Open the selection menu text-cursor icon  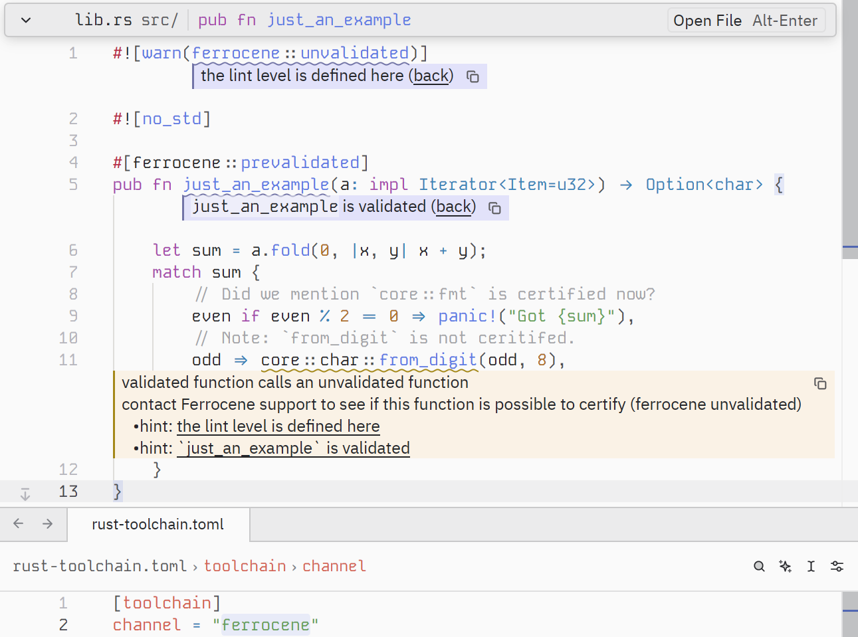click(x=811, y=566)
